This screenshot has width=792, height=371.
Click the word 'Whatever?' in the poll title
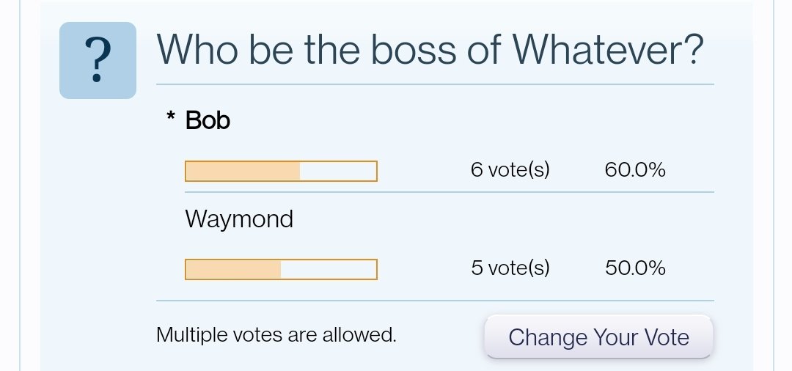click(x=608, y=49)
